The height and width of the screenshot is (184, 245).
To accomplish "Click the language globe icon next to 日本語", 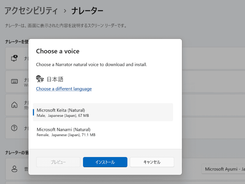I will tap(40, 79).
